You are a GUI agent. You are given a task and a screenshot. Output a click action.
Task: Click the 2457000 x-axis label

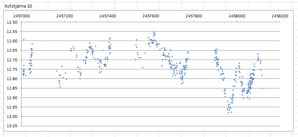(x=22, y=16)
